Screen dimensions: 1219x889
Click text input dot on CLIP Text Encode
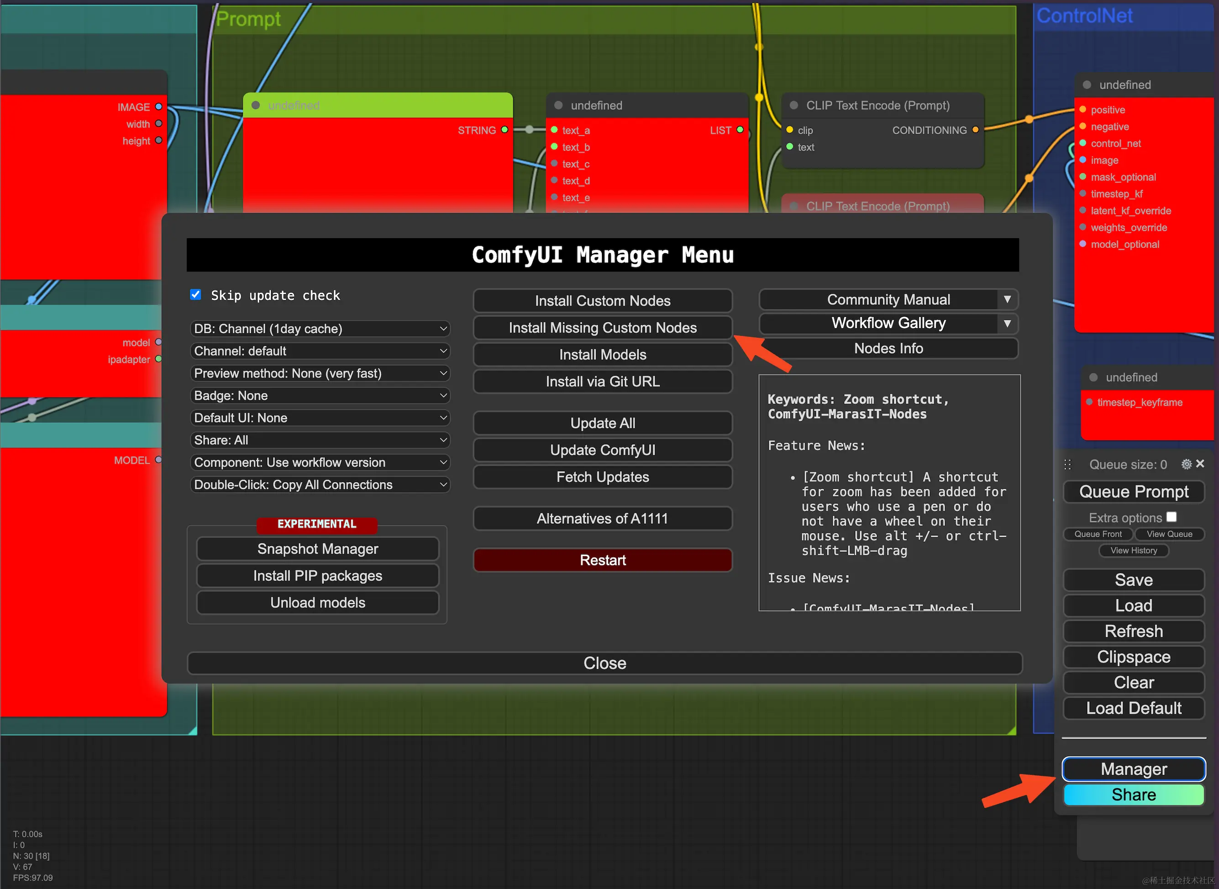click(789, 146)
